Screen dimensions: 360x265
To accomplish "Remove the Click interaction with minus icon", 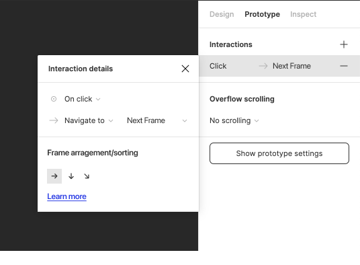I will [x=343, y=66].
